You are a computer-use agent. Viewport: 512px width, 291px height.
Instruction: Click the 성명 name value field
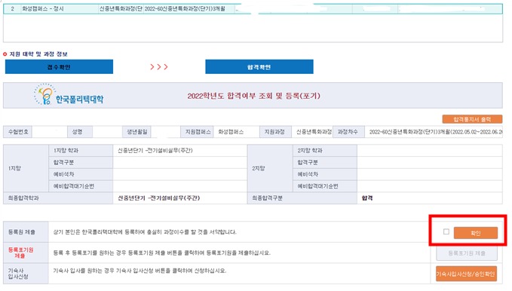107,132
